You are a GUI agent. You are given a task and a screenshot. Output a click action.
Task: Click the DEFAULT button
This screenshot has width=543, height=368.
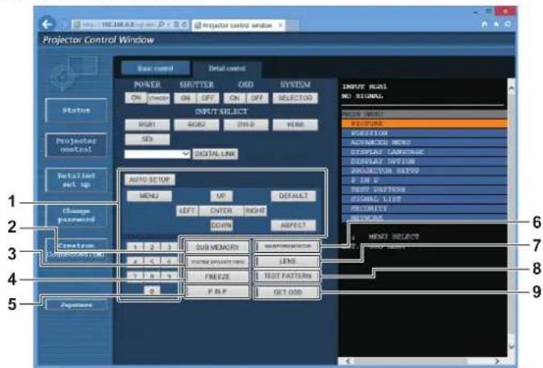(294, 196)
